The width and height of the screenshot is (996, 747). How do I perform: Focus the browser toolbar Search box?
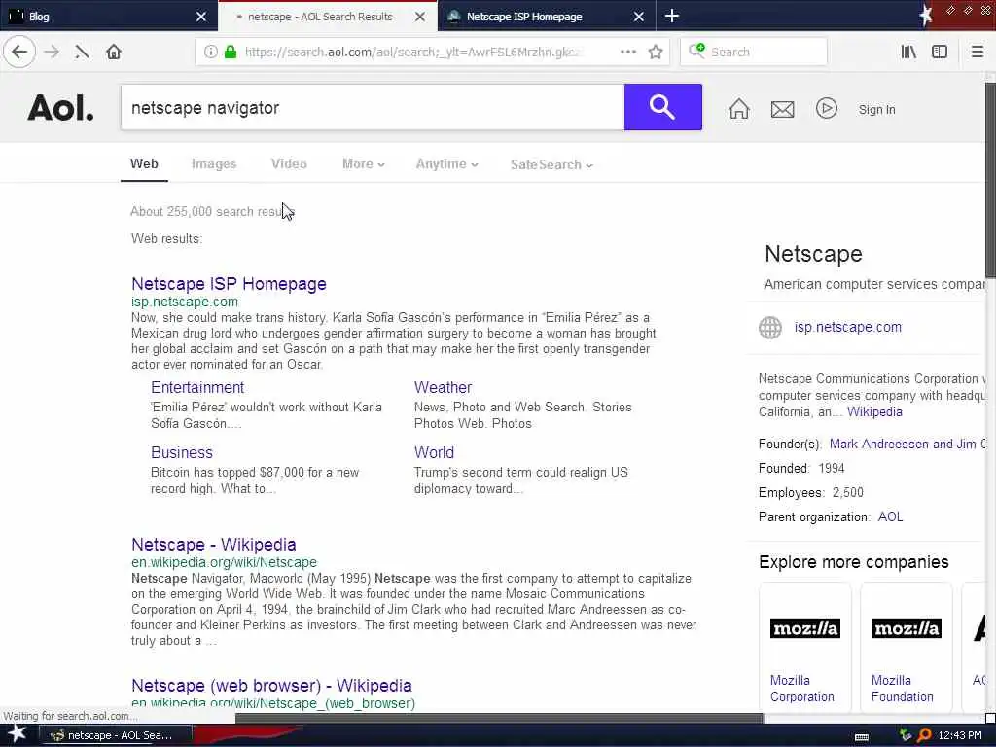pos(754,52)
